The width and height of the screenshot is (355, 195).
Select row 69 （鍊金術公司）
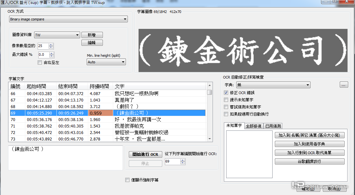pos(107,113)
